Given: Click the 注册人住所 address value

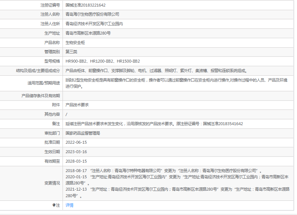Looking at the screenshot, I should click(94, 24).
